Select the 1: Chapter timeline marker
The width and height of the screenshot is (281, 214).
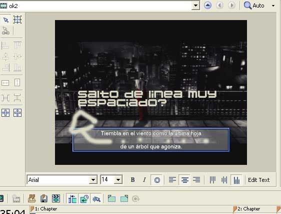(43, 209)
